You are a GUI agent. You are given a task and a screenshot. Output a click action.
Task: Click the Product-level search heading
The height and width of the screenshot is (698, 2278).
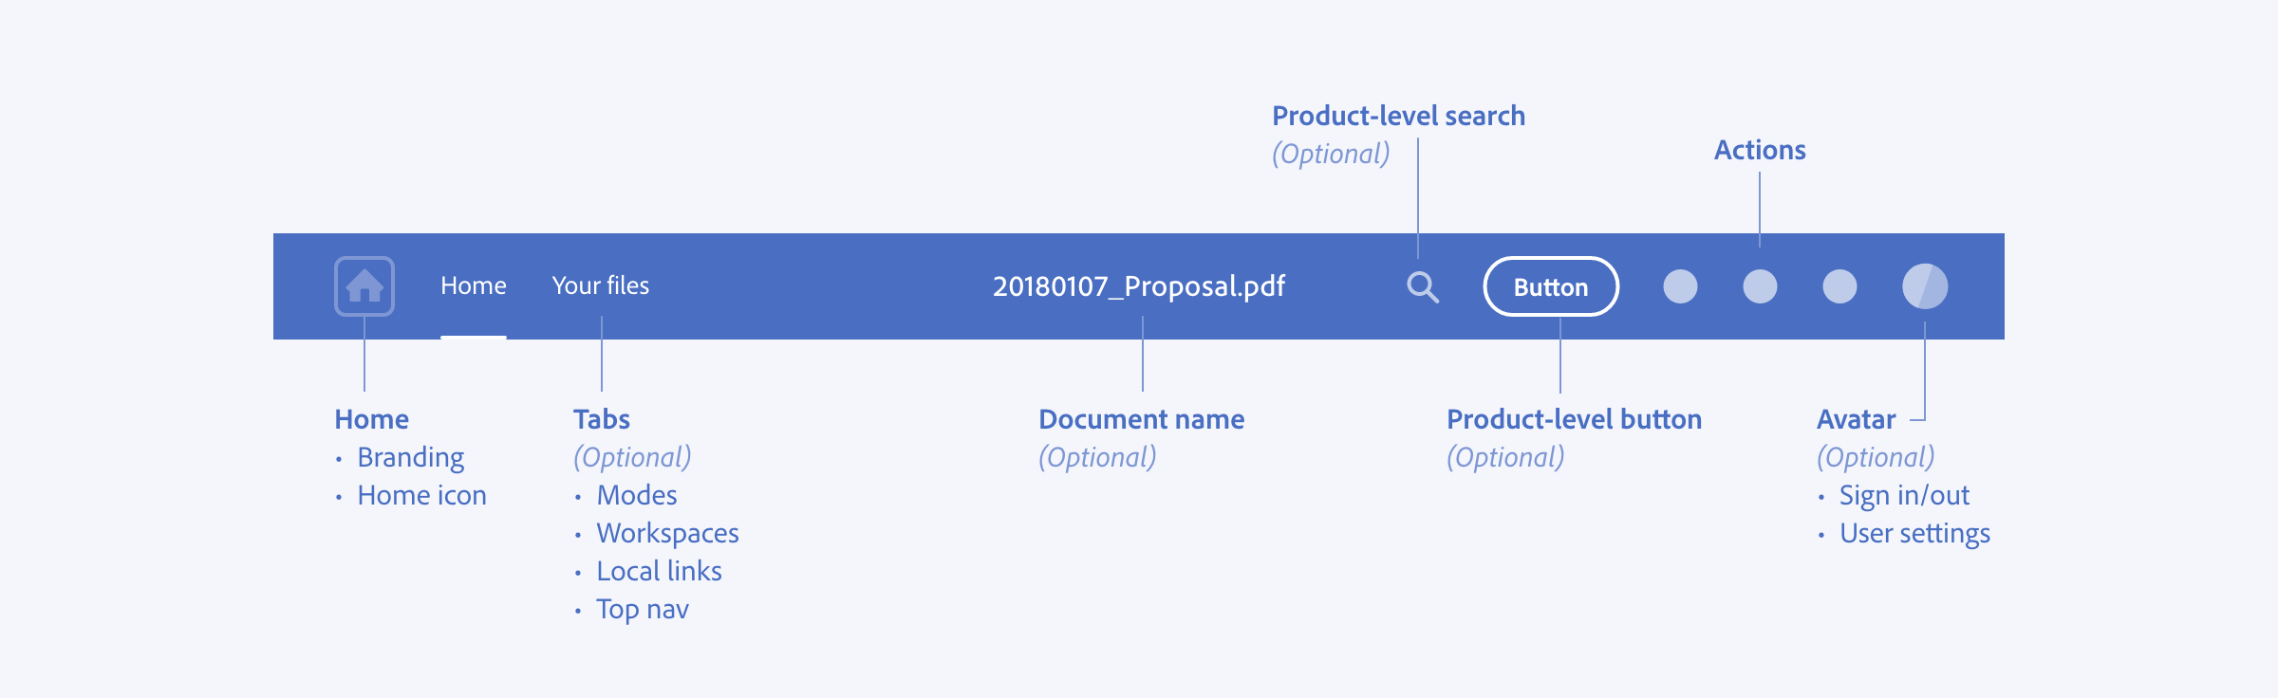click(1398, 116)
